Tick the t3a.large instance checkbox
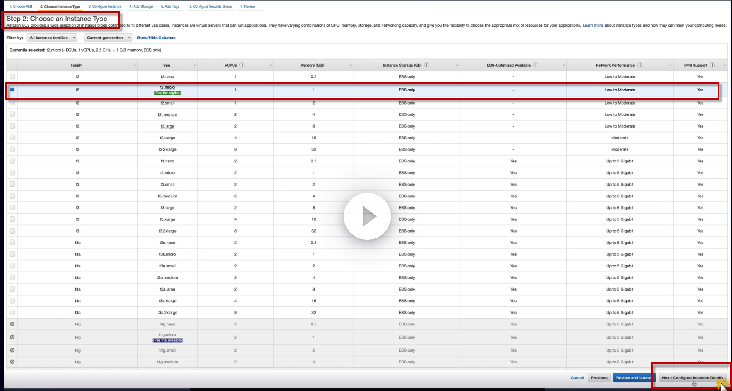 [x=12, y=289]
